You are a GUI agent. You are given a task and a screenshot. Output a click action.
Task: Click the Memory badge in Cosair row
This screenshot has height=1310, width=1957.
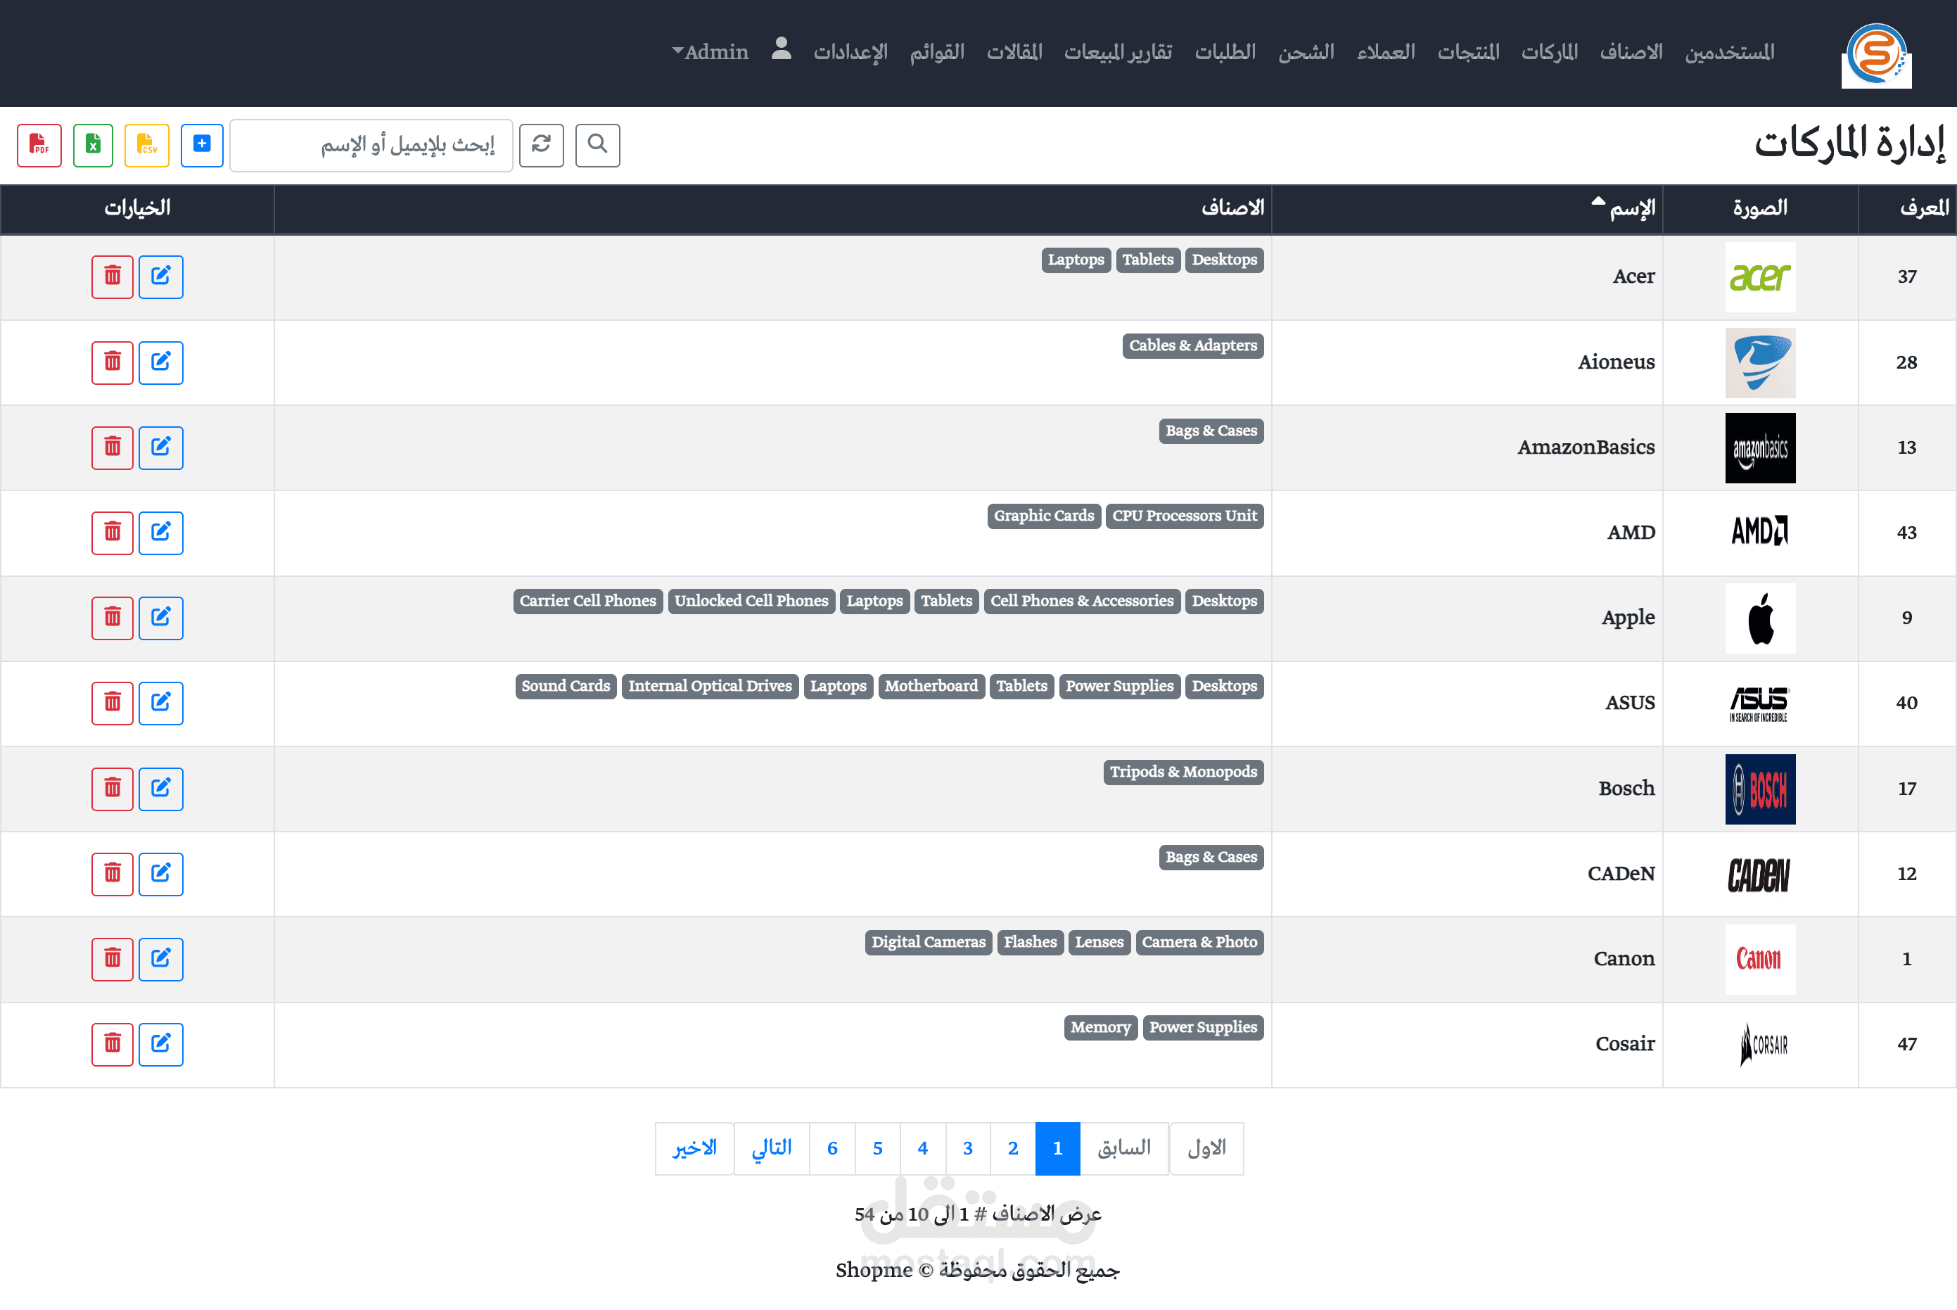tap(1100, 1026)
